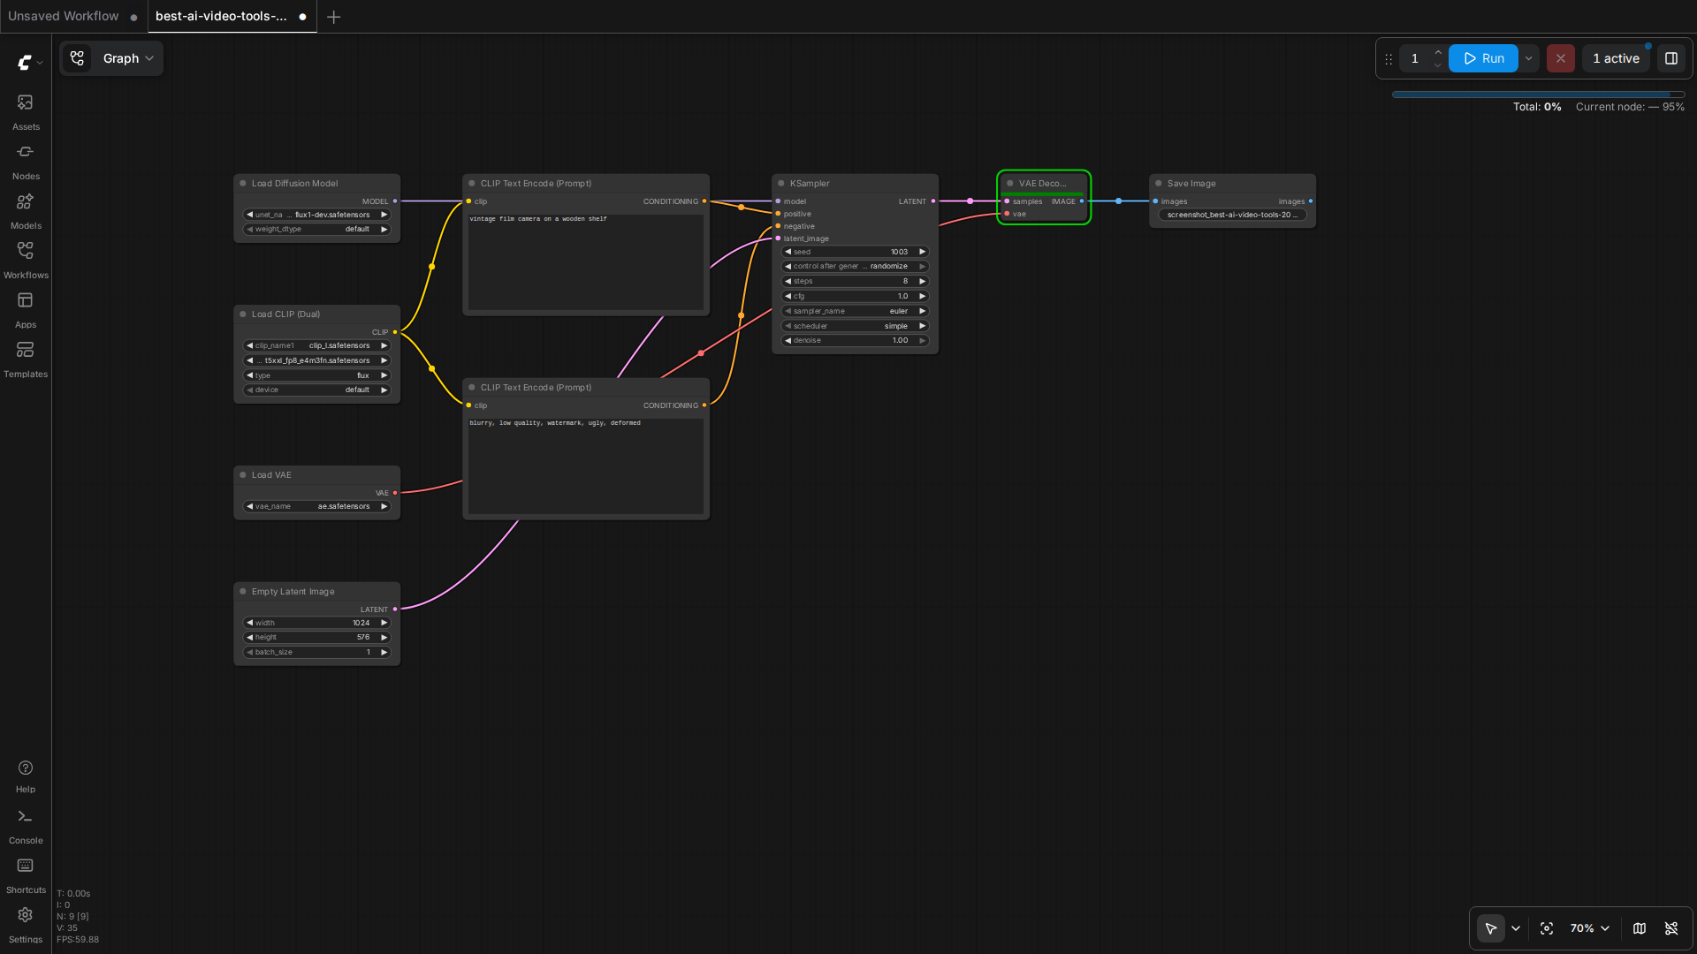Decrement the steps value arrow

[788, 281]
